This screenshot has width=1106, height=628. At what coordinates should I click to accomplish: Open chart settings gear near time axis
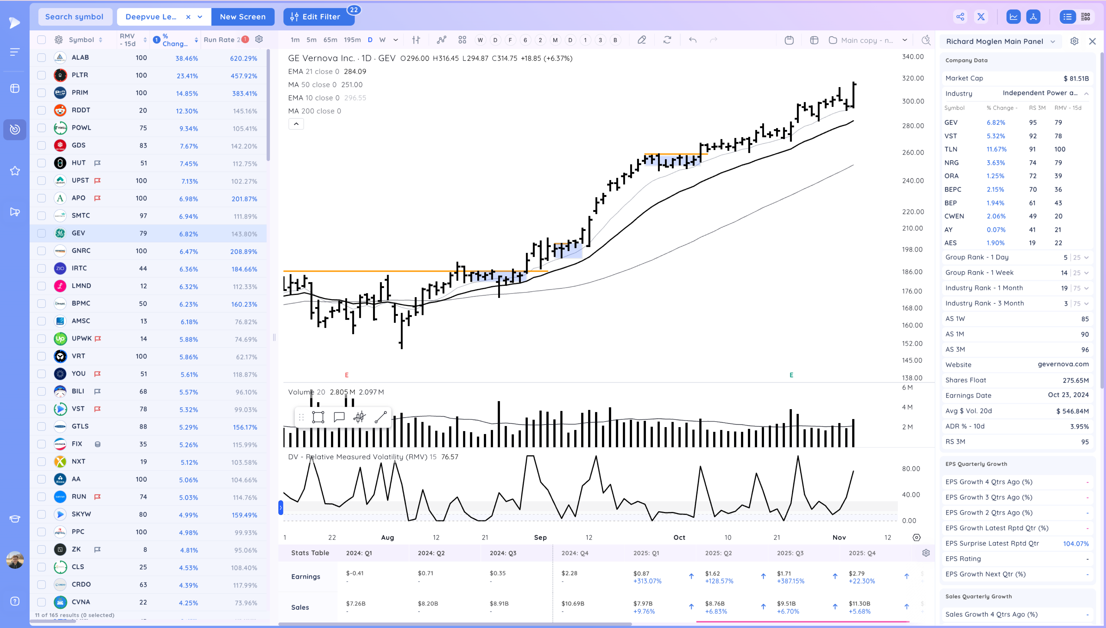[917, 538]
